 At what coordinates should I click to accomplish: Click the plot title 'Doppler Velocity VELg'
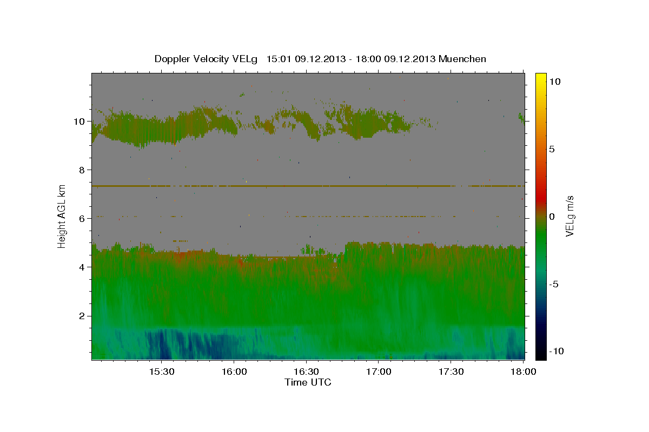(x=206, y=59)
